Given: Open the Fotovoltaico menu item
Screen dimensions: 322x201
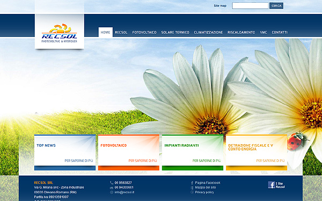Looking at the screenshot, I should tap(144, 32).
